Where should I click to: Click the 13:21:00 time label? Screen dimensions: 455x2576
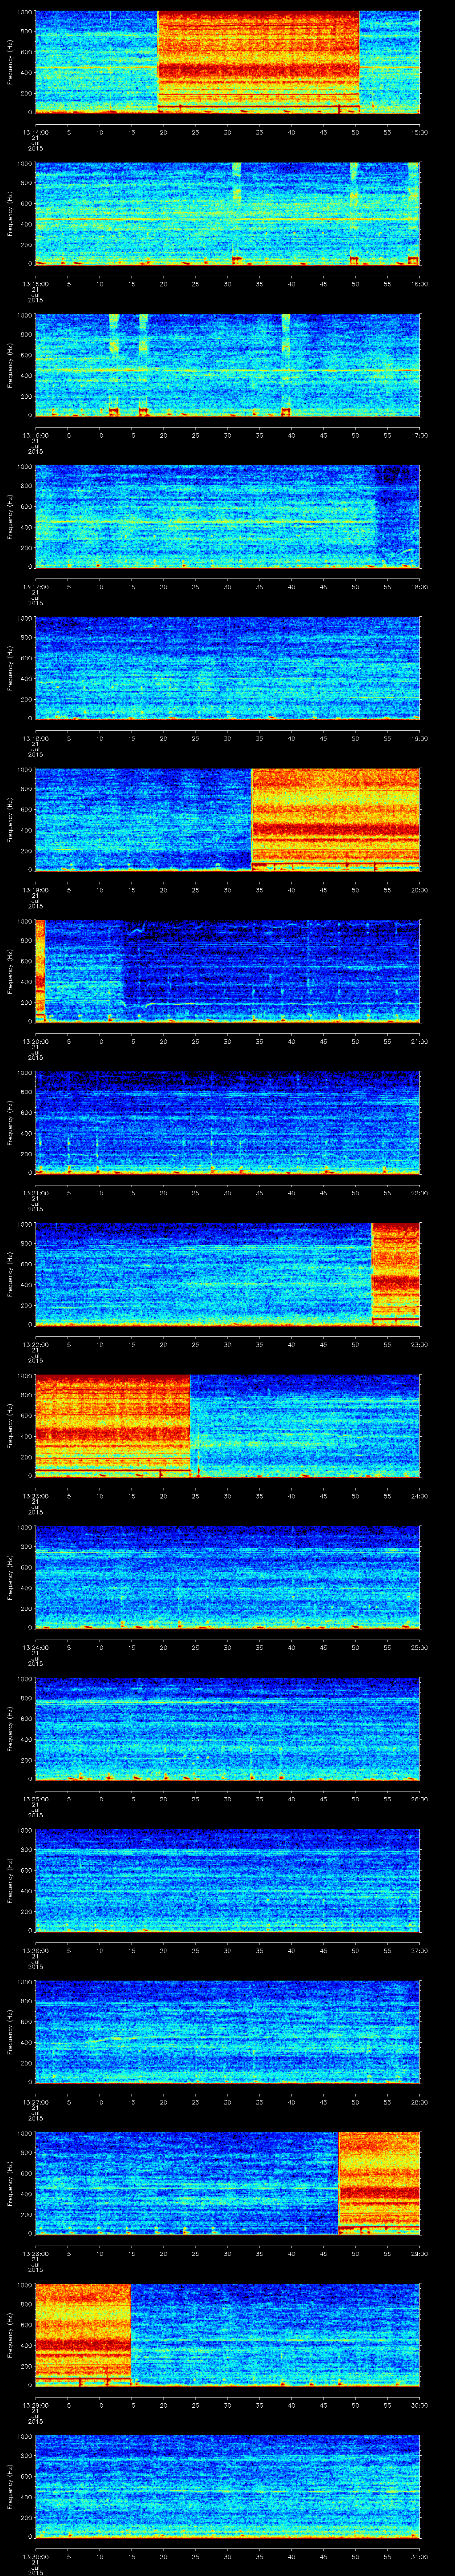tap(35, 1193)
